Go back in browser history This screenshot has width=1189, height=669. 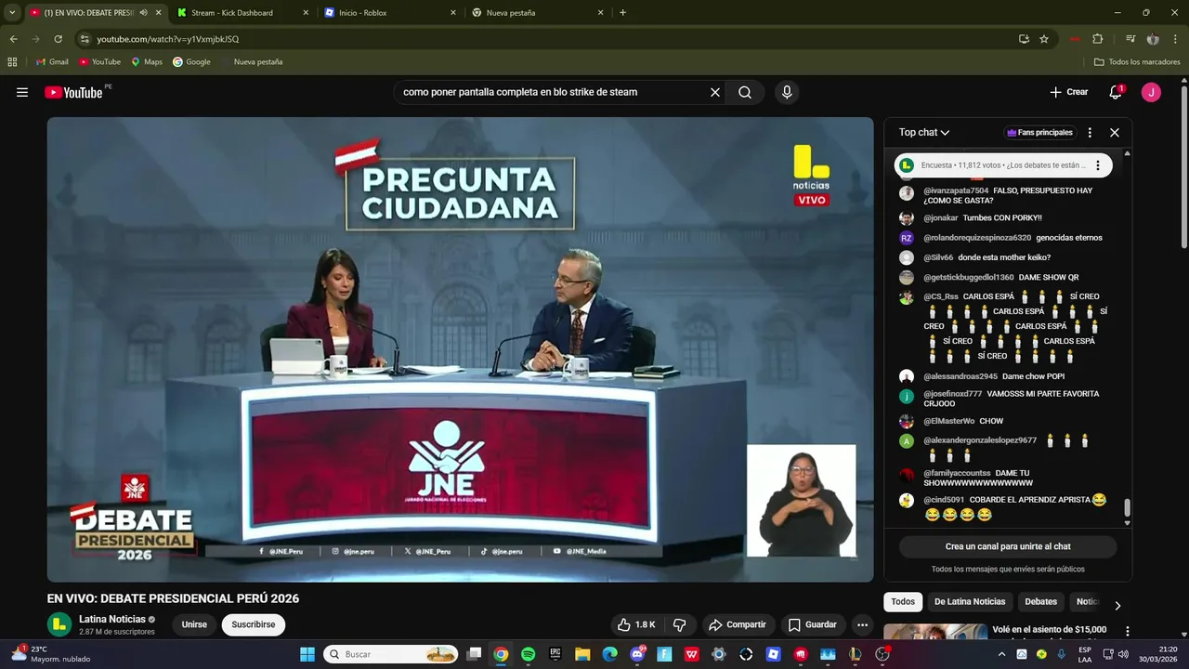tap(13, 39)
